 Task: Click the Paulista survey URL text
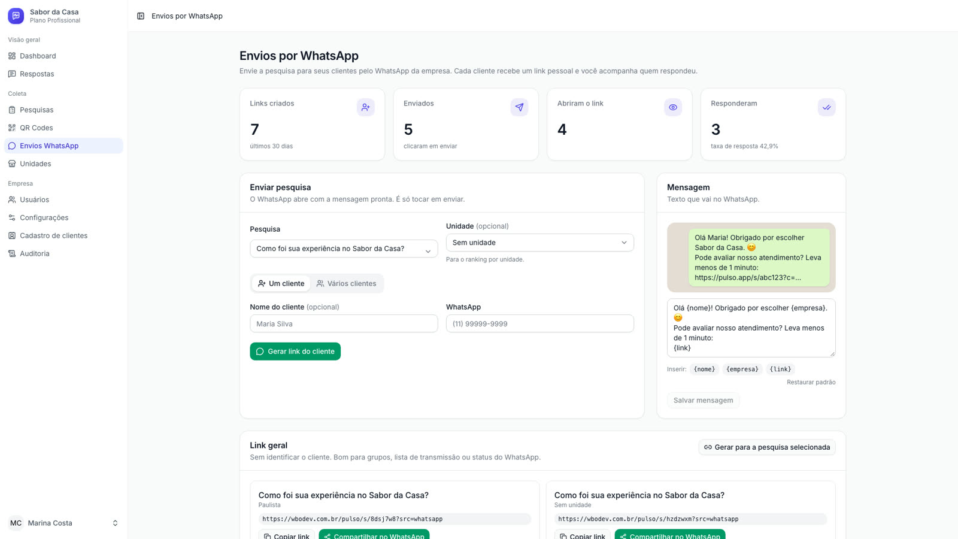coord(352,519)
